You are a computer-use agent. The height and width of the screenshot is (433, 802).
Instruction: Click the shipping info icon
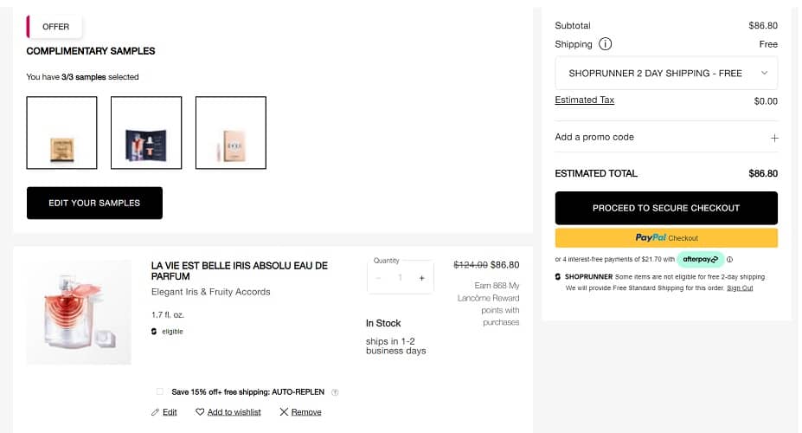click(x=606, y=44)
